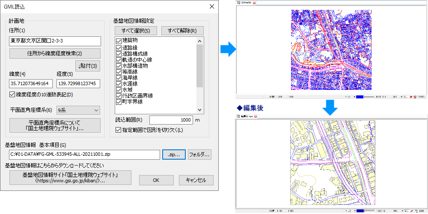This screenshot has width=428, height=214.
Task: Toggle 軌道の中心線 checkbox
Action: pos(119,60)
